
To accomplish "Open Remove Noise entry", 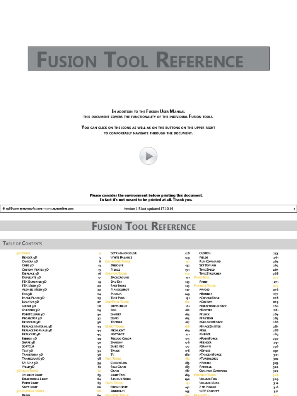I will (121, 379).
